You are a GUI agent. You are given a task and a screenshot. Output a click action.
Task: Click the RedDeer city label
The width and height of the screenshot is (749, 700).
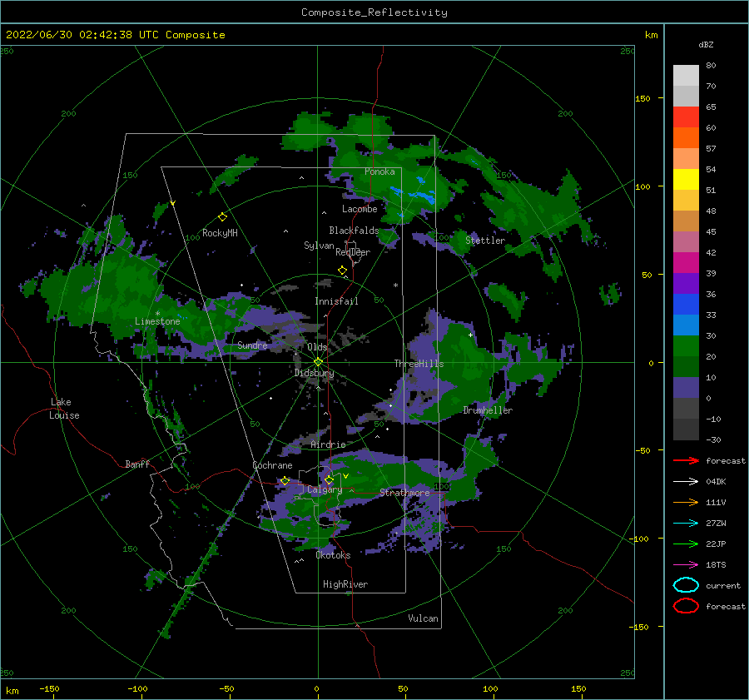pyautogui.click(x=353, y=252)
